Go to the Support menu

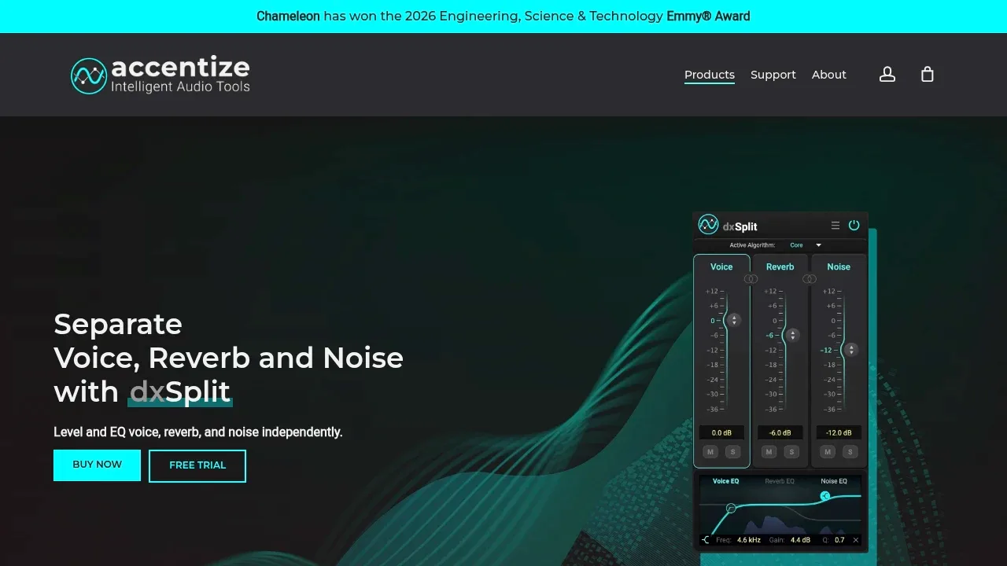tap(773, 75)
